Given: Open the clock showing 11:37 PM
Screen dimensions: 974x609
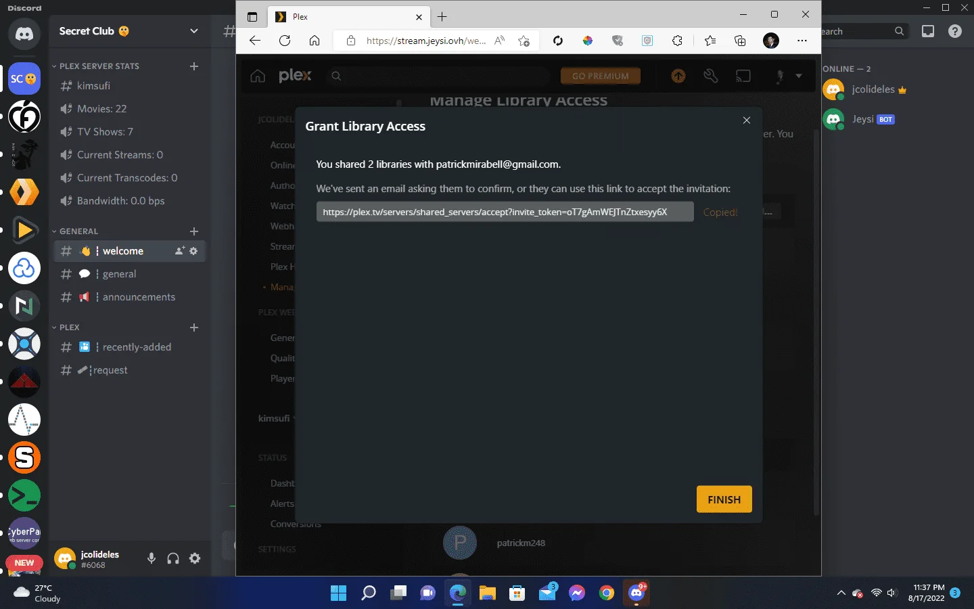Looking at the screenshot, I should click(x=926, y=593).
